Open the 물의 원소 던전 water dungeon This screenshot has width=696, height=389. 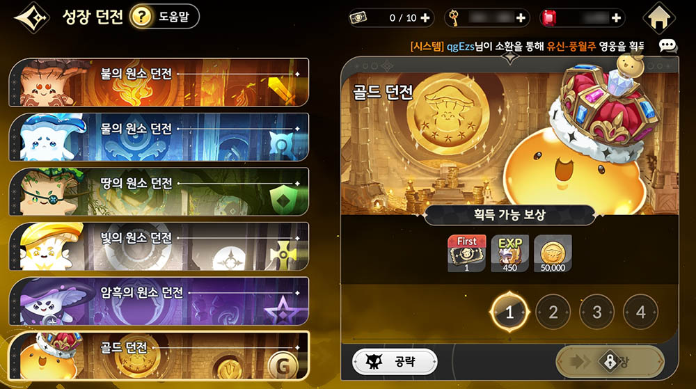click(159, 136)
